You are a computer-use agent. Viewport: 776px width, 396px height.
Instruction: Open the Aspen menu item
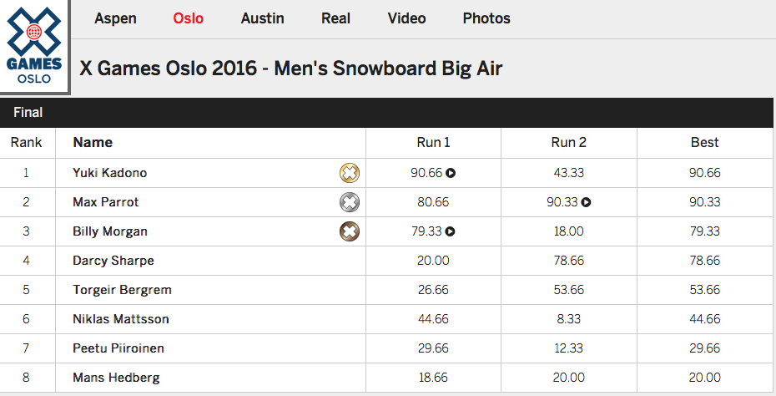115,18
